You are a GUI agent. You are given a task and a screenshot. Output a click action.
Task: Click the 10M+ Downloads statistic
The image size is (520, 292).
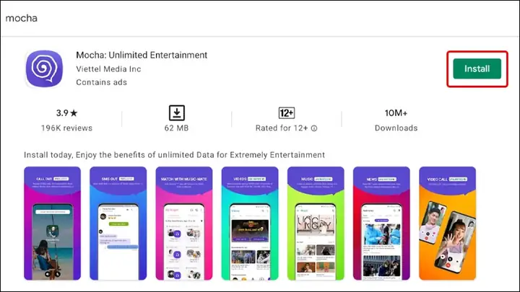[x=396, y=120]
